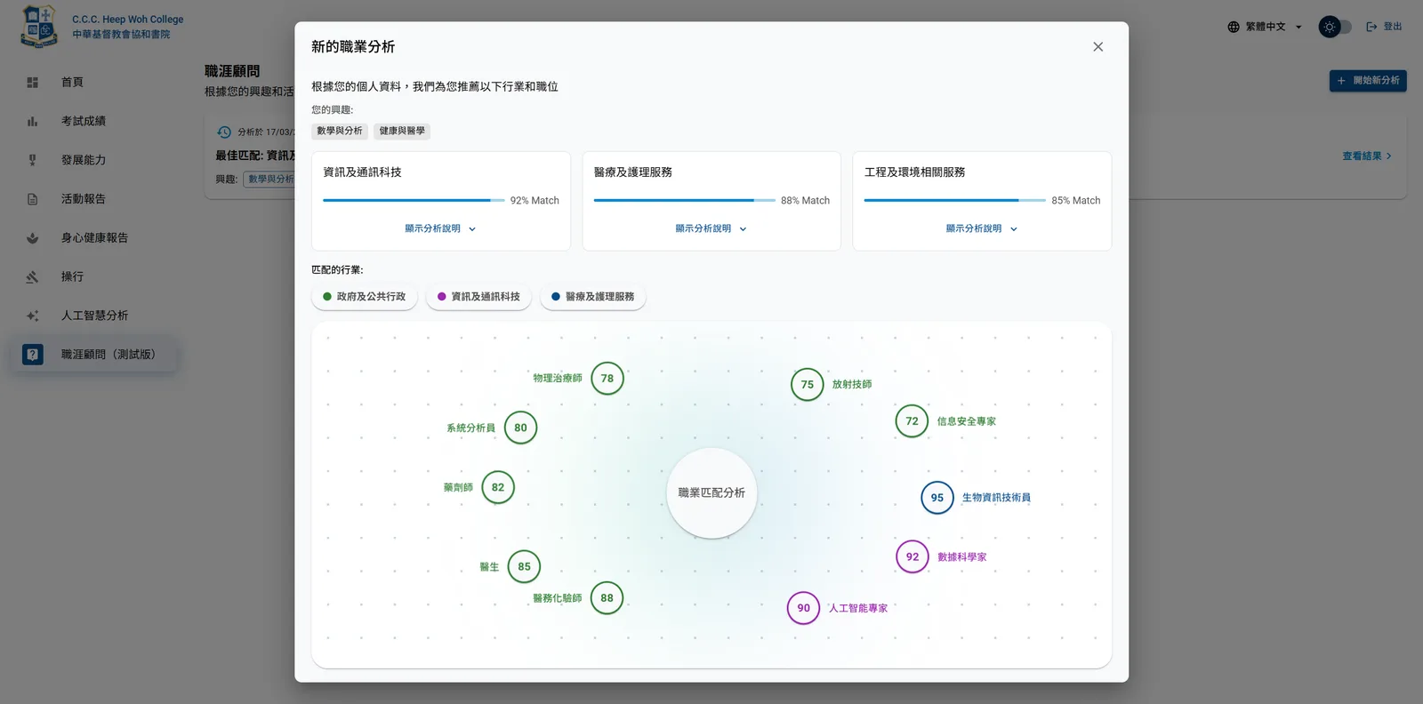This screenshot has height=704, width=1423.
Task: Click the 醫生 85 score bubble
Action: pyautogui.click(x=524, y=567)
